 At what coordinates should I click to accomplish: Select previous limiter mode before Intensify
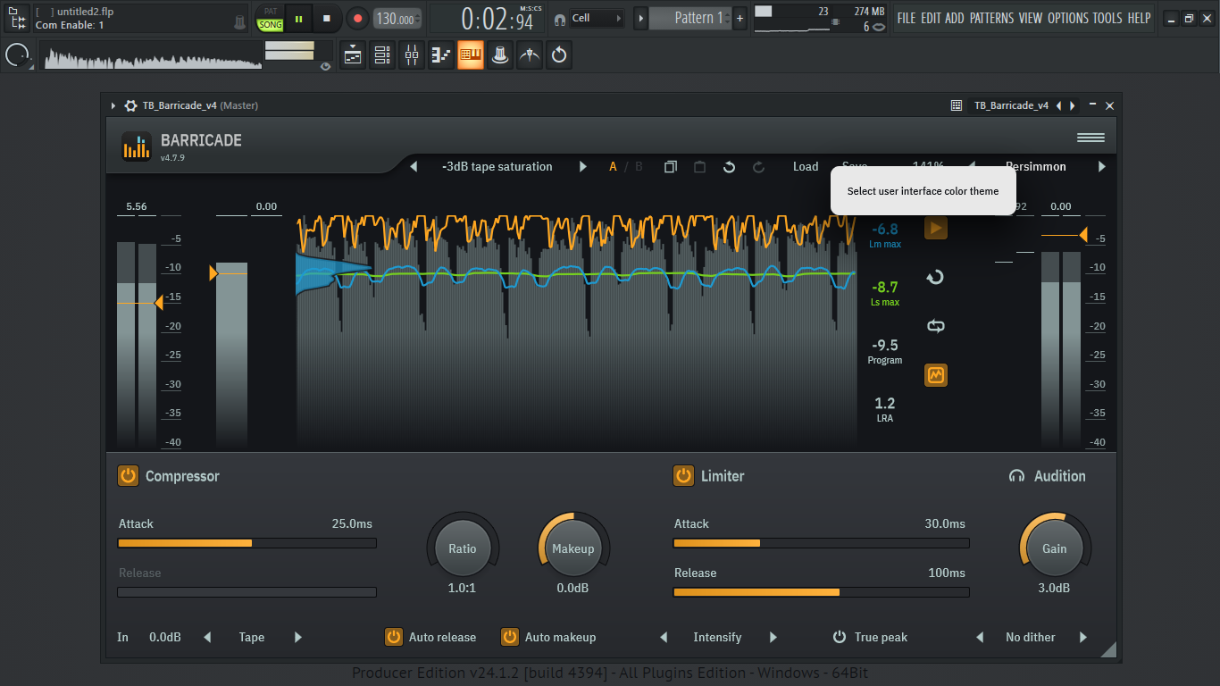click(x=664, y=637)
